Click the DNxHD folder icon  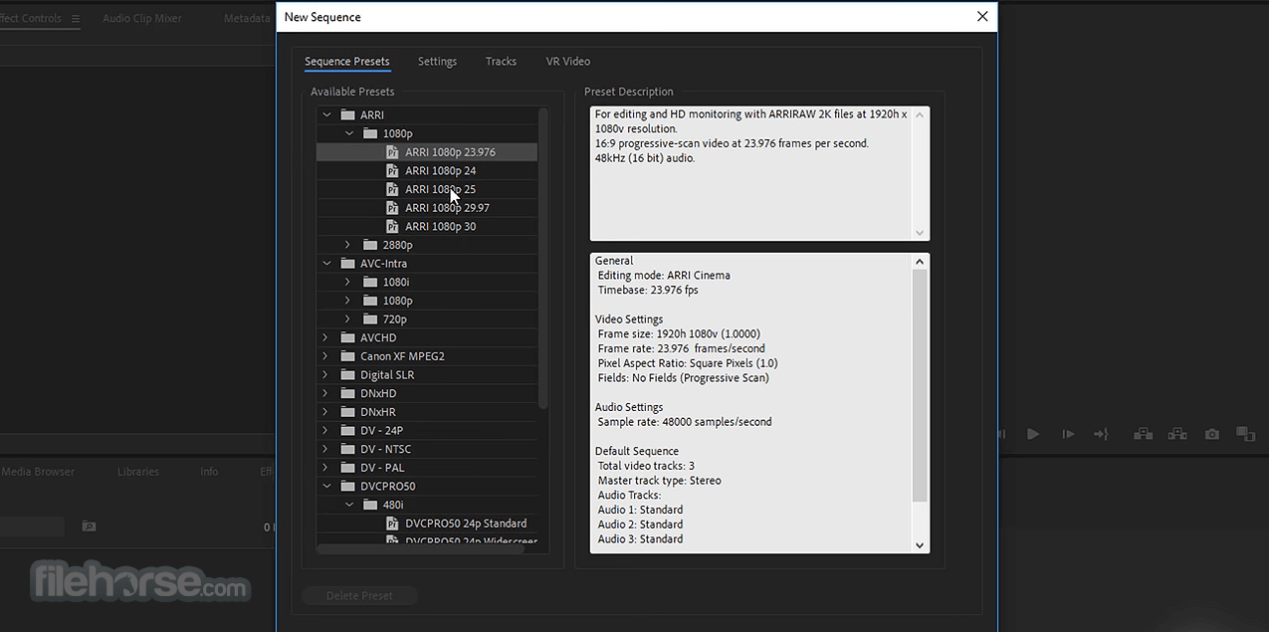tap(347, 394)
